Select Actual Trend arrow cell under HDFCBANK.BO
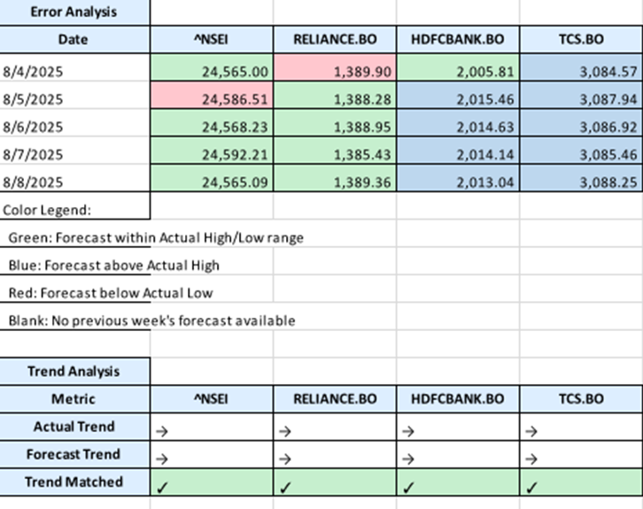643x509 pixels. tap(458, 427)
